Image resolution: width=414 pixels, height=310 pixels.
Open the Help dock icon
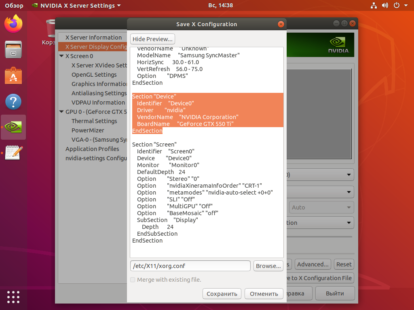pyautogui.click(x=13, y=101)
